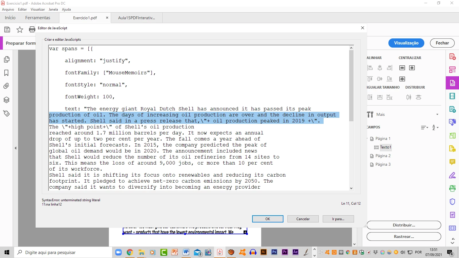Align fields to bottom edge

390,79
